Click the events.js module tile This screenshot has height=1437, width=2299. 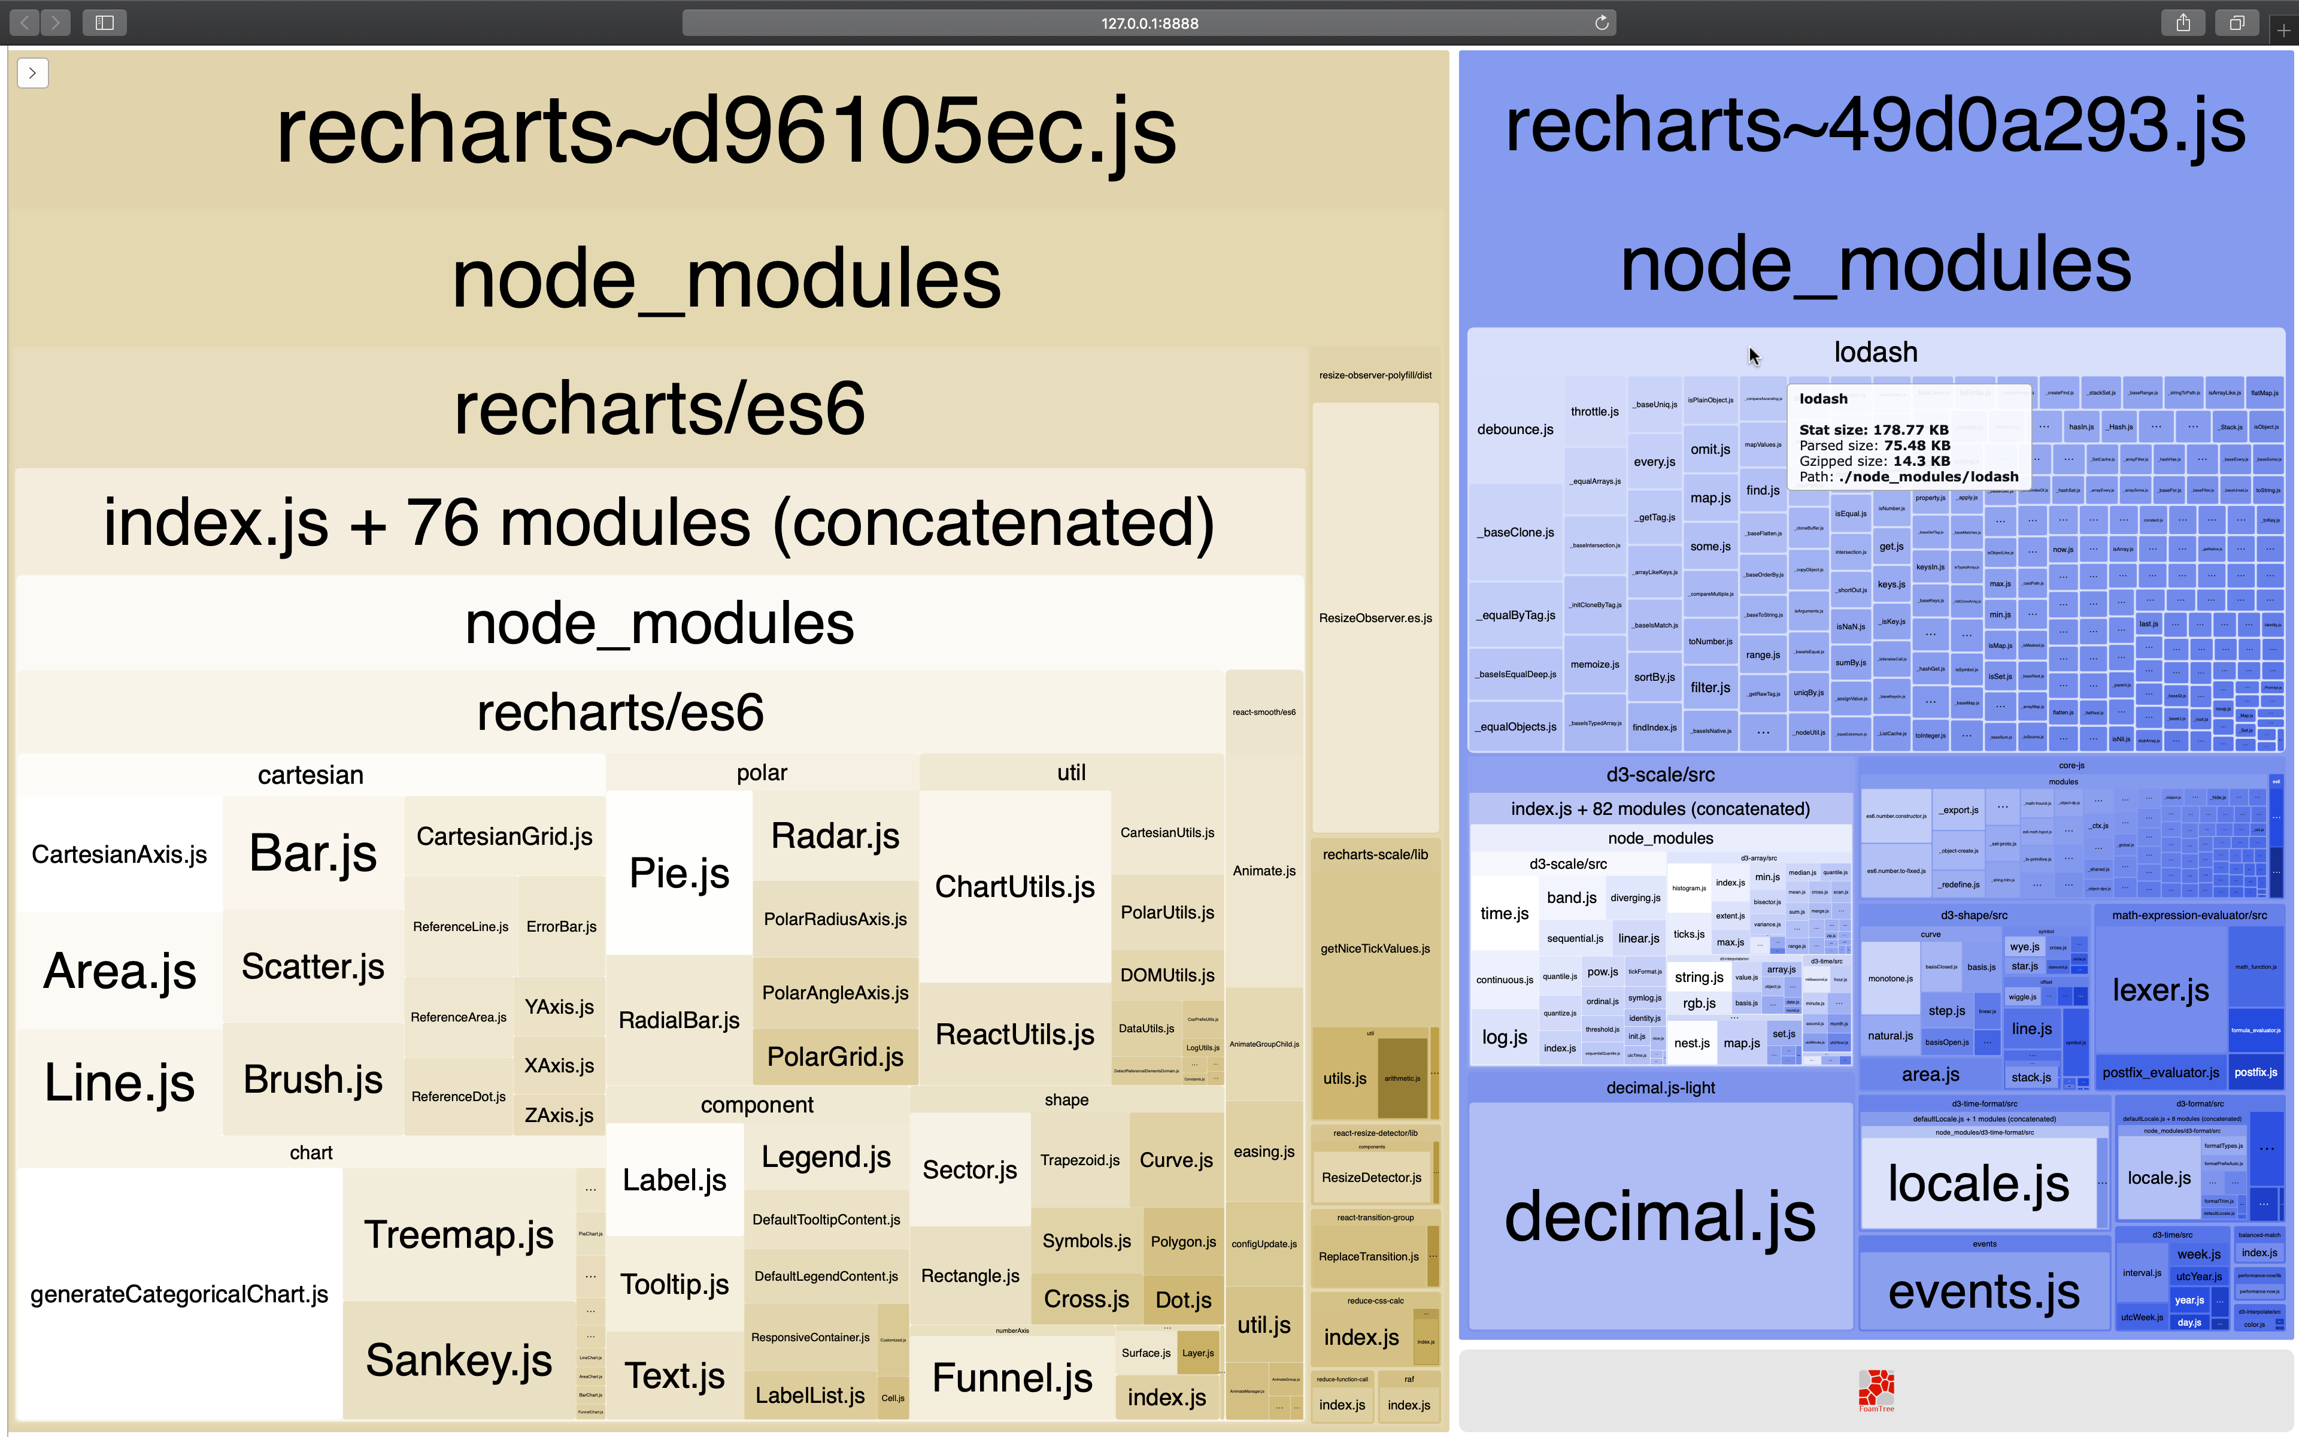coord(1983,1291)
